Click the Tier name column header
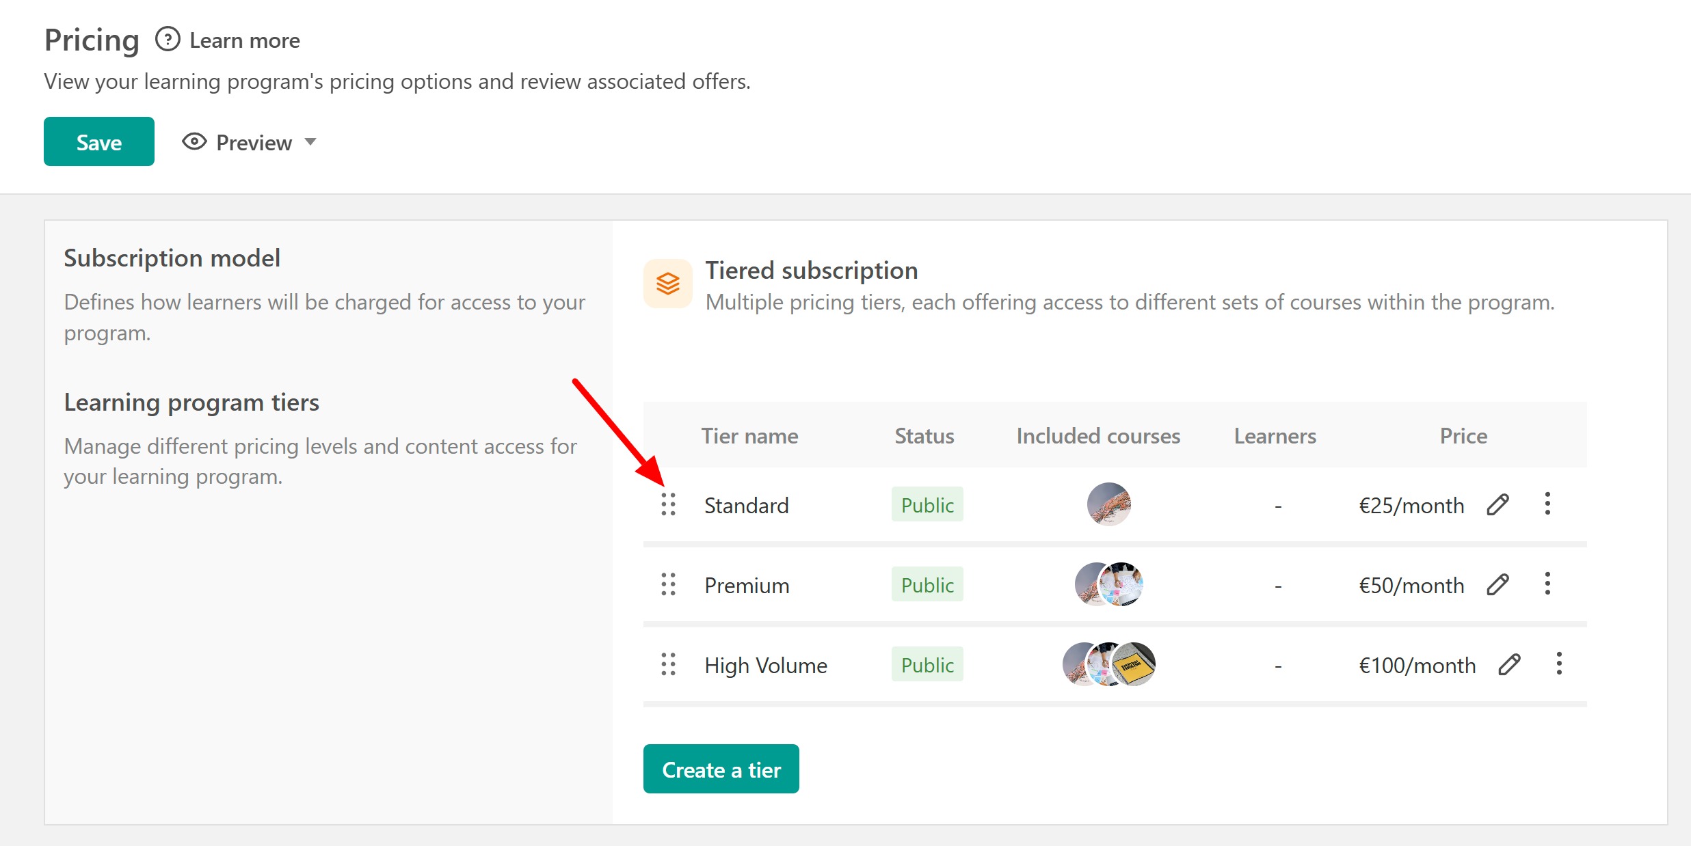This screenshot has height=846, width=1691. pos(749,436)
